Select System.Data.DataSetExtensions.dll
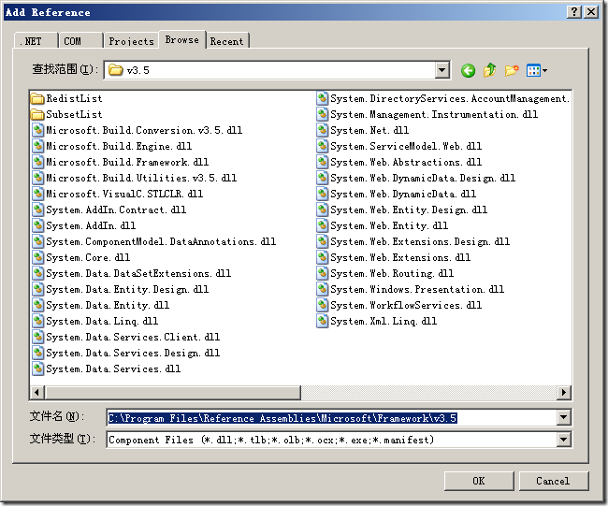This screenshot has width=608, height=506. pyautogui.click(x=132, y=273)
